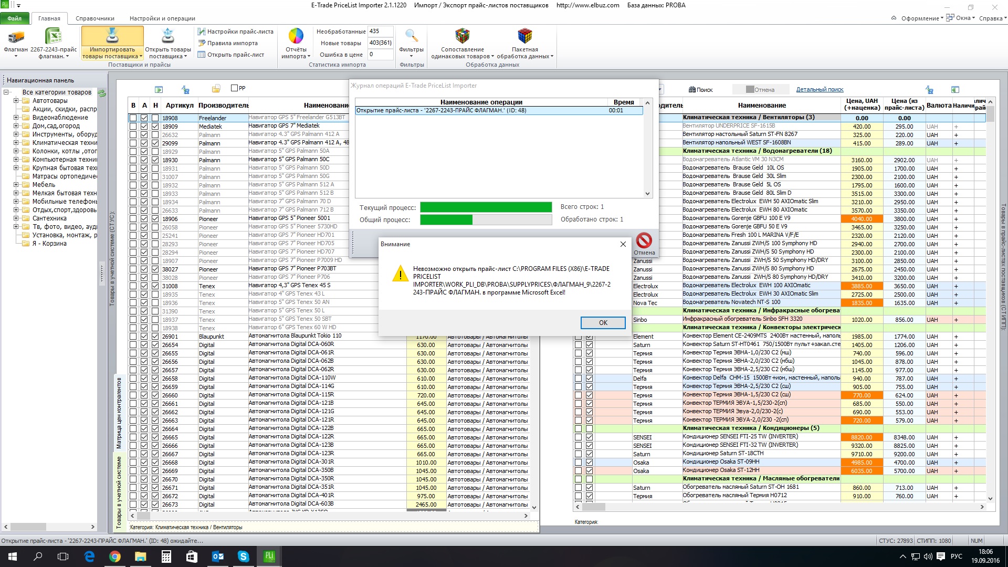
Task: Open the Файл menu tab
Action: click(x=15, y=18)
